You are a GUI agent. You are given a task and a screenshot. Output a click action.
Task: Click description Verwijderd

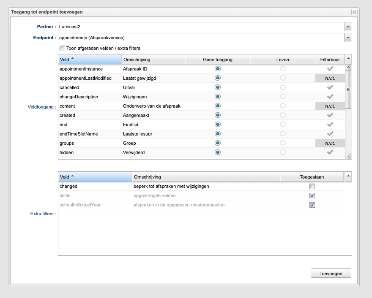pos(134,152)
